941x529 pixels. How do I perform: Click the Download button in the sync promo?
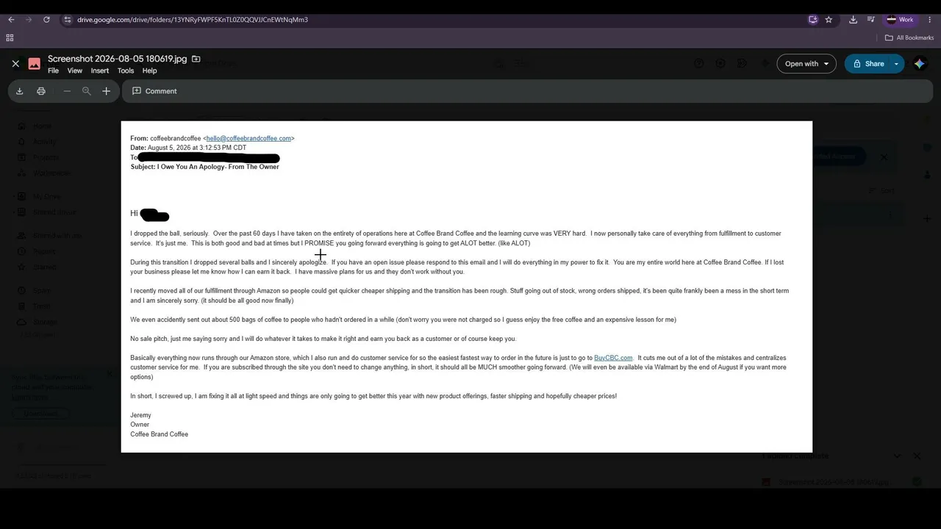[x=41, y=414]
